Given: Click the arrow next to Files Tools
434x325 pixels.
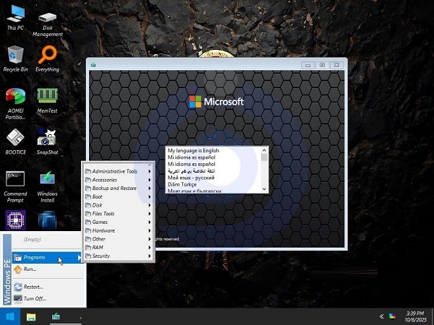Looking at the screenshot, I should 150,214.
